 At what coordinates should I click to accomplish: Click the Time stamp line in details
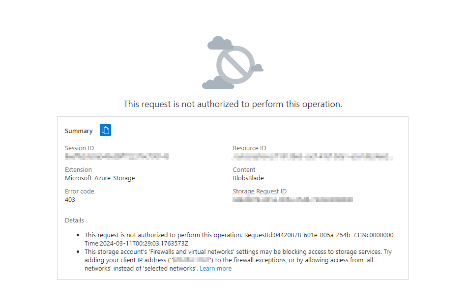pos(136,244)
